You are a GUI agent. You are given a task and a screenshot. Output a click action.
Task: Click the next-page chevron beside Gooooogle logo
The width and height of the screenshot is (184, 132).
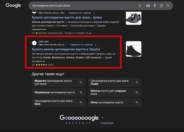[x=102, y=117]
